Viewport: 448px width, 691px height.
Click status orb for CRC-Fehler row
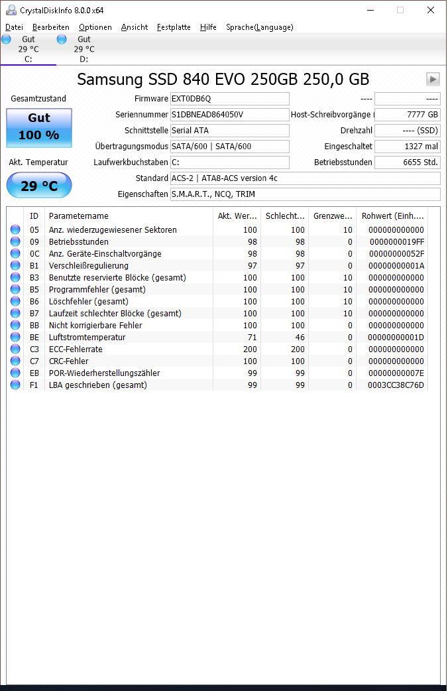pyautogui.click(x=15, y=361)
